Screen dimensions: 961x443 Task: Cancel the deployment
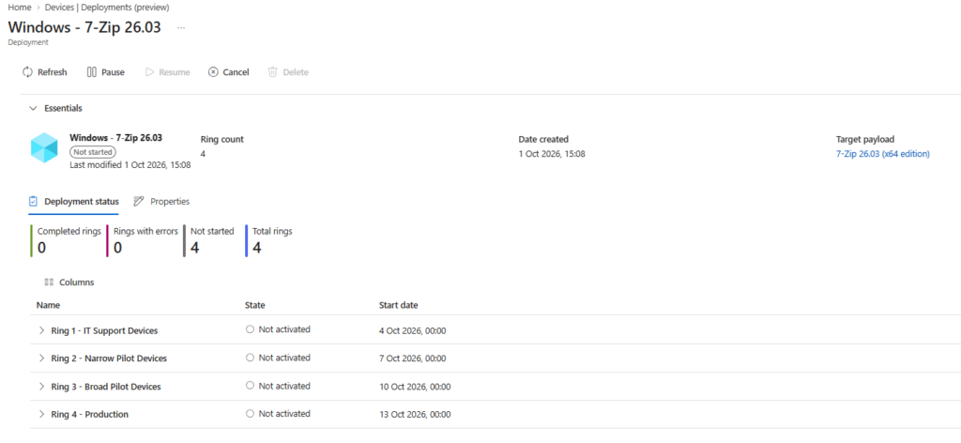tap(229, 72)
